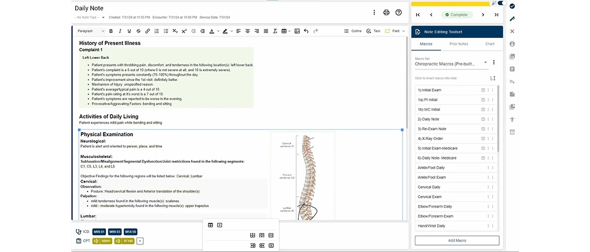
Task: Click the undo arrow in the editor toolbar
Action: coord(306,31)
